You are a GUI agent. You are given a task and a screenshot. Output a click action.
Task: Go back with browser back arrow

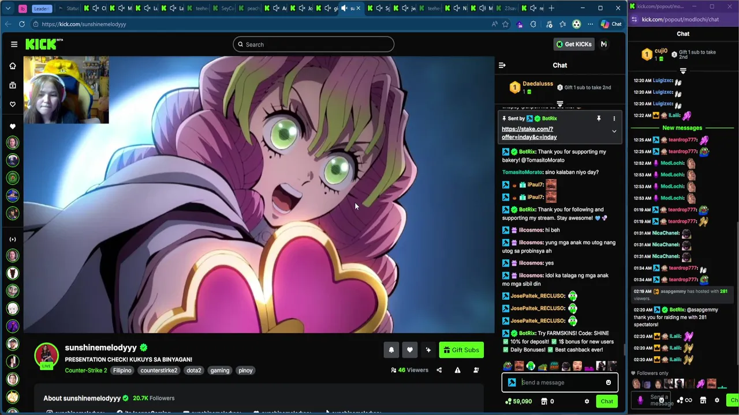coord(7,24)
